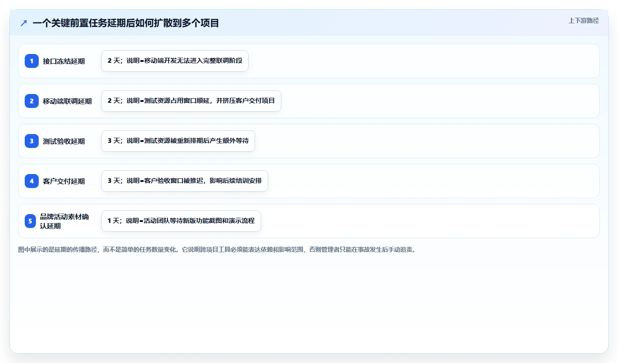Select step badge number 3
The image size is (618, 363).
[x=32, y=141]
